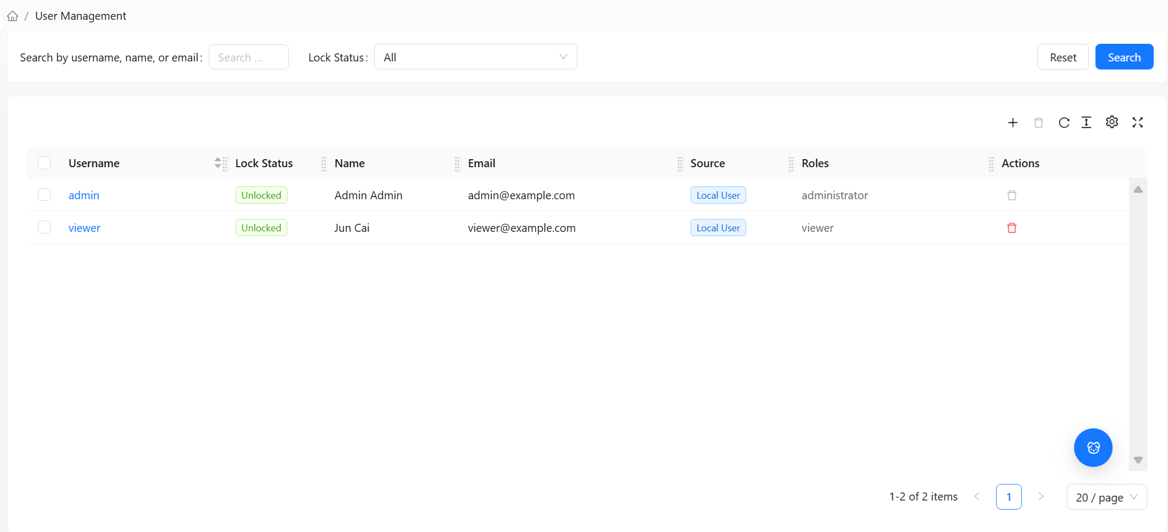Click viewer@example.com email cell
The image size is (1168, 532).
522,228
